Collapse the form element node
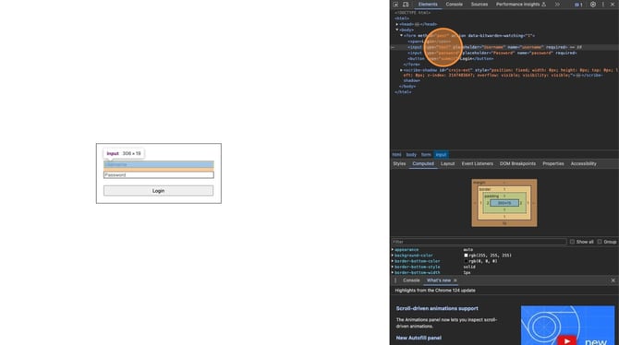This screenshot has width=619, height=345. tap(402, 35)
